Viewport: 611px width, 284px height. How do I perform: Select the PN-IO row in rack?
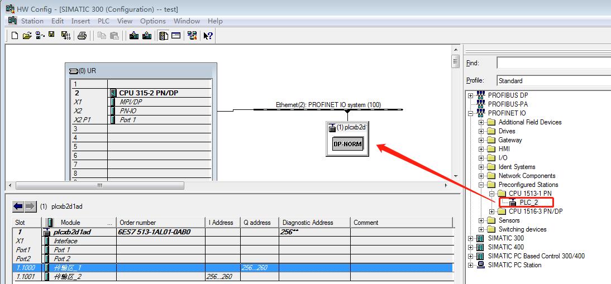(141, 111)
